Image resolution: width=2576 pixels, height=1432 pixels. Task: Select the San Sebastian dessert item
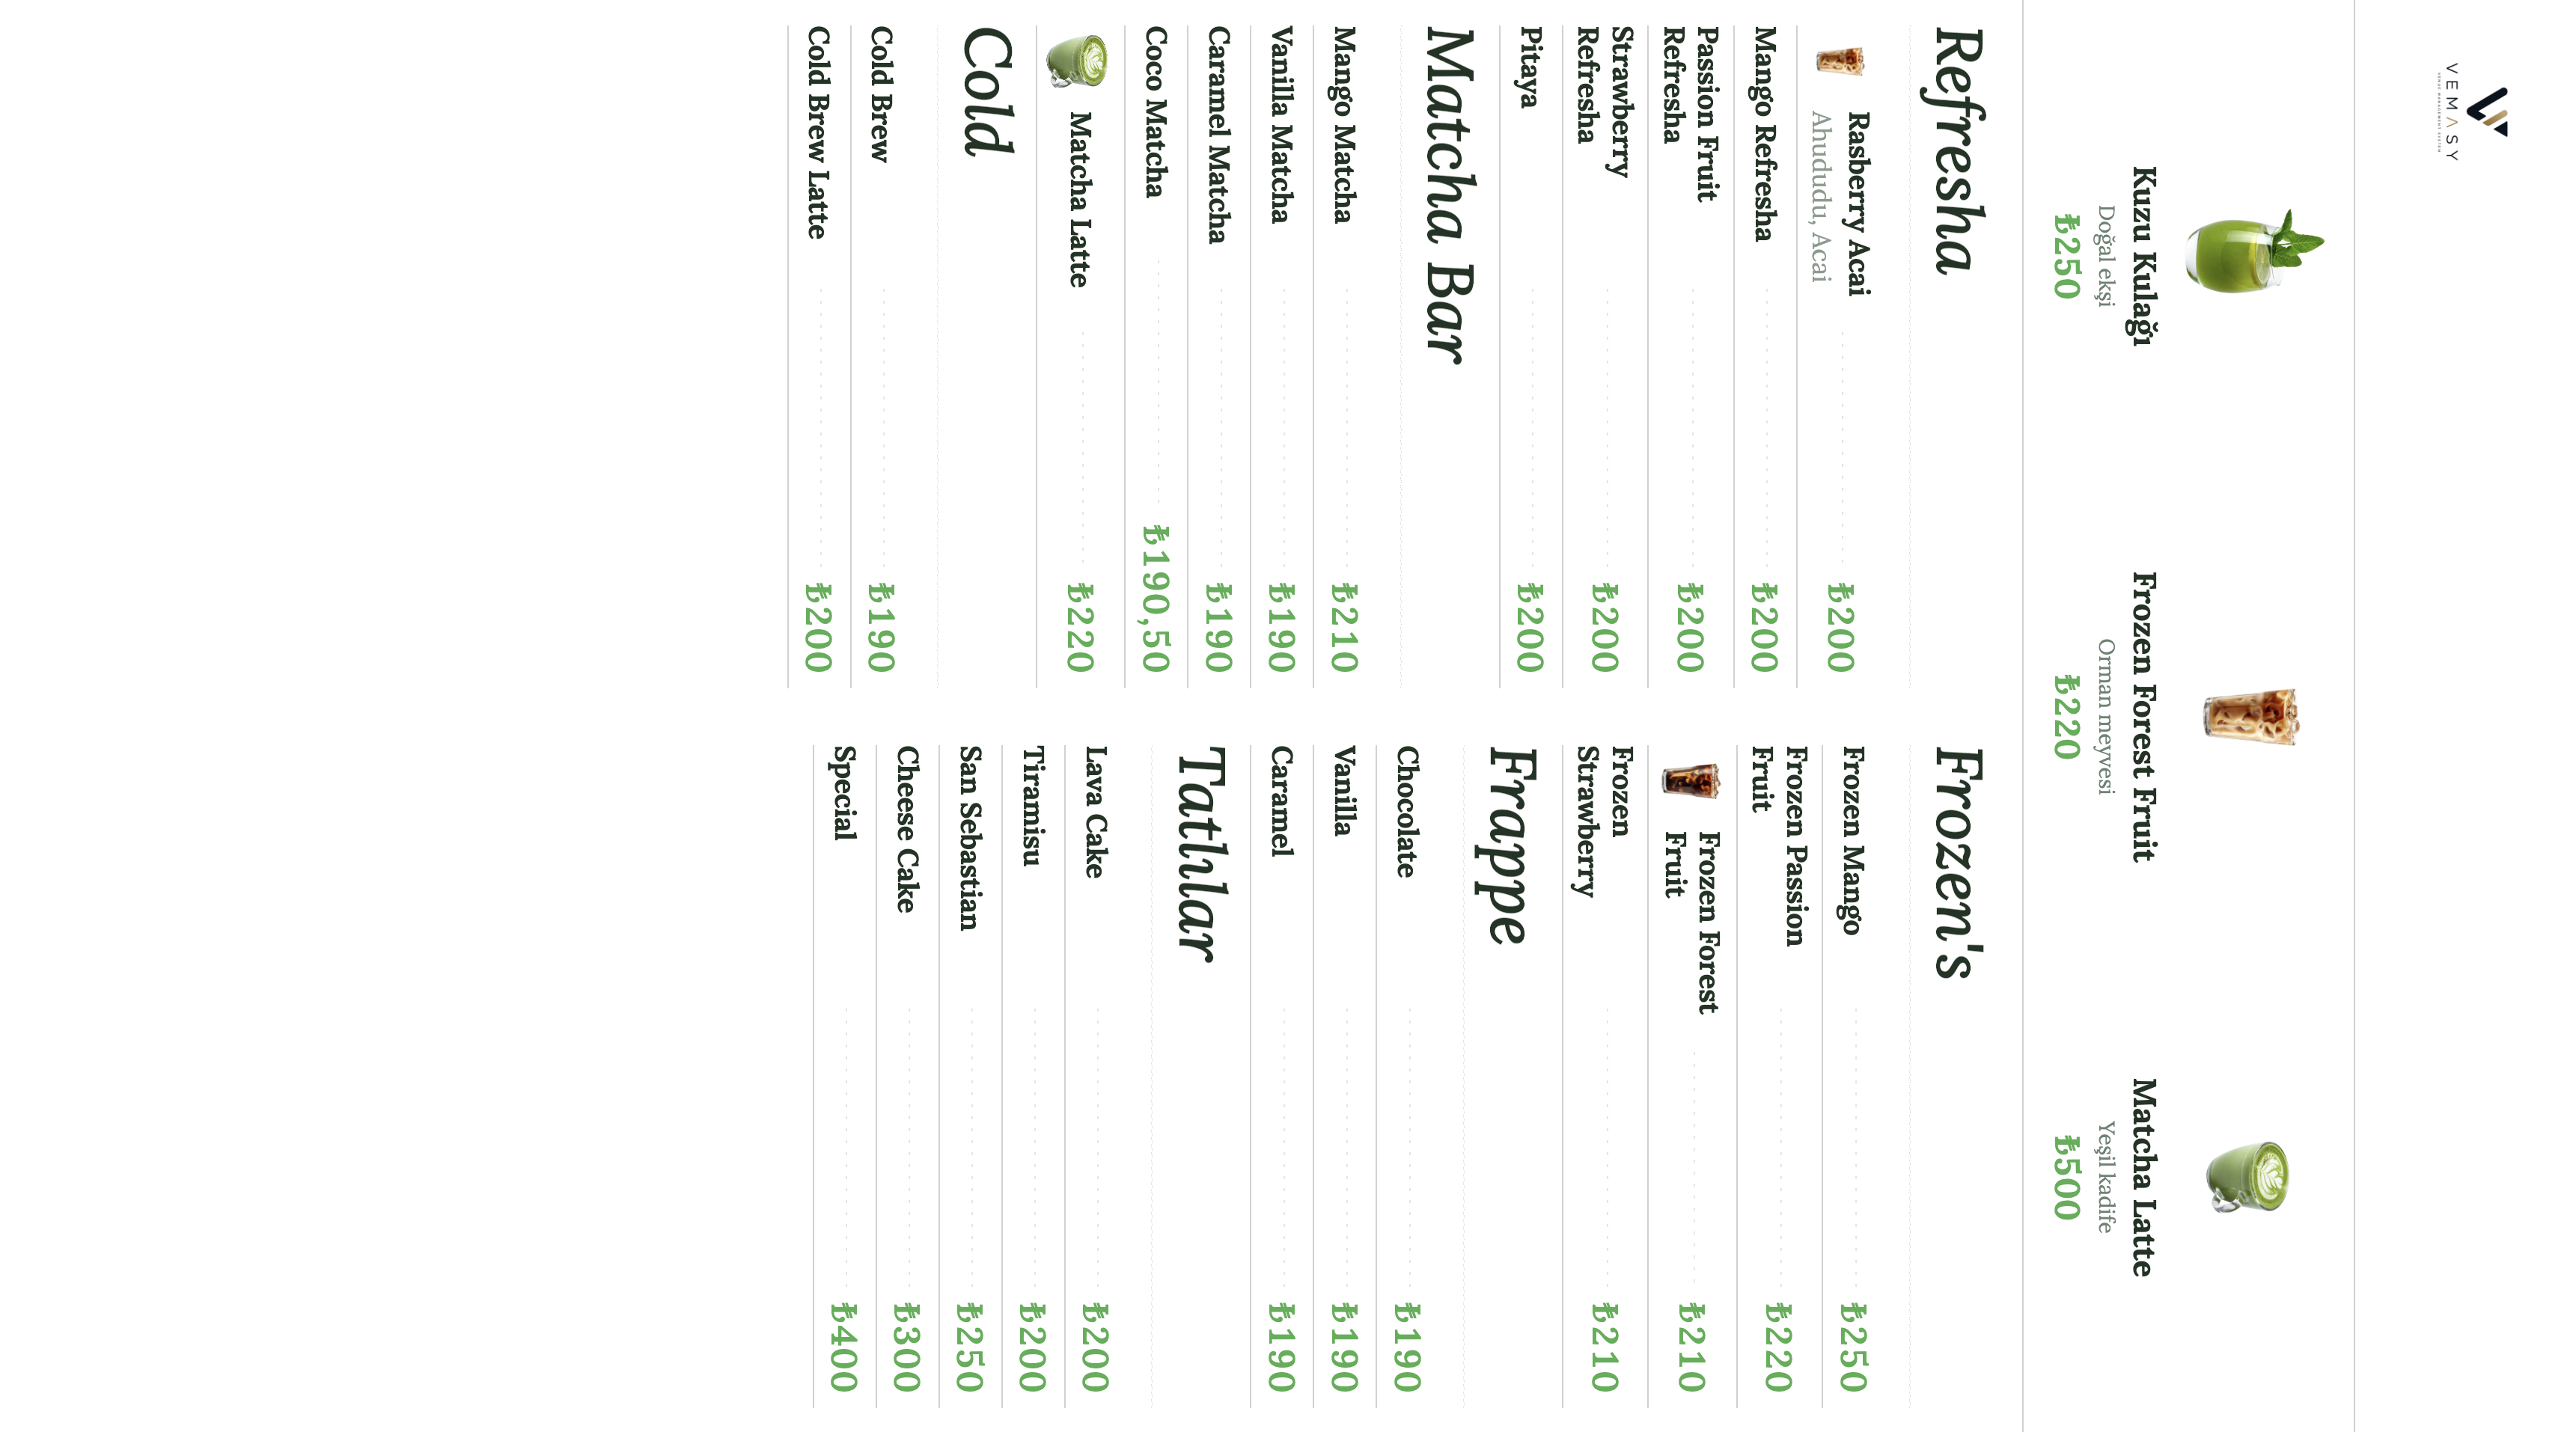click(969, 838)
